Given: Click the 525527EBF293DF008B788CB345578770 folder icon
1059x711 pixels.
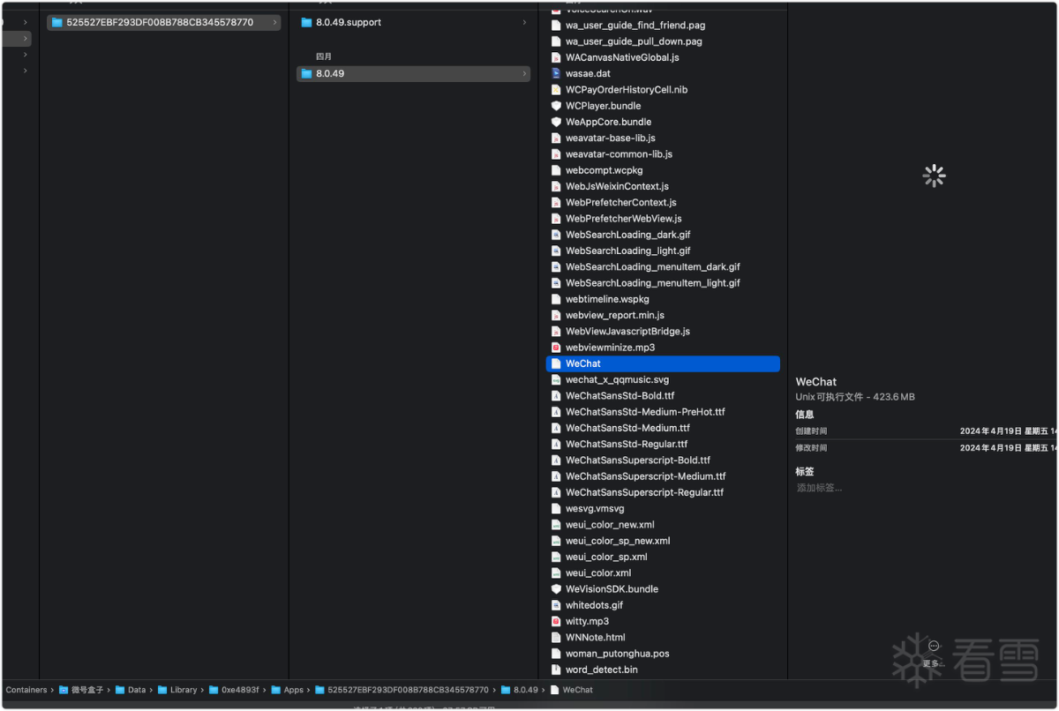Looking at the screenshot, I should tap(57, 22).
